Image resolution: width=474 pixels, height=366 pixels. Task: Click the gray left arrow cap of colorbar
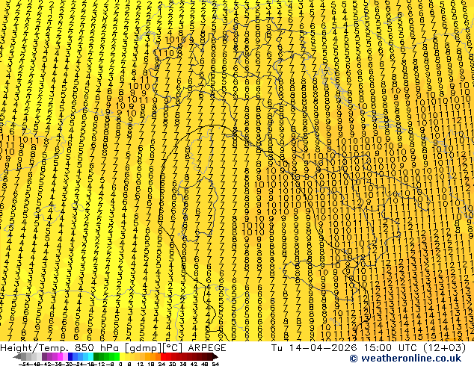(x=17, y=356)
